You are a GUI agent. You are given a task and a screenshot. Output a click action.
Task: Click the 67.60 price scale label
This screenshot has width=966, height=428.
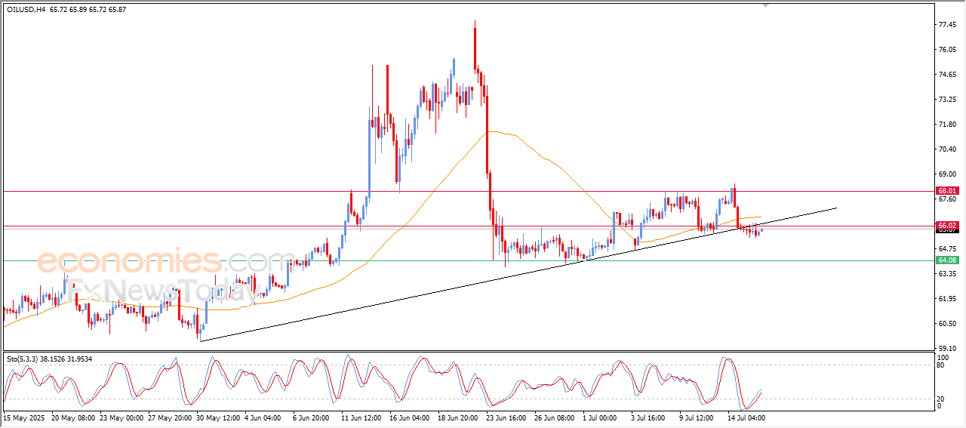tap(948, 200)
